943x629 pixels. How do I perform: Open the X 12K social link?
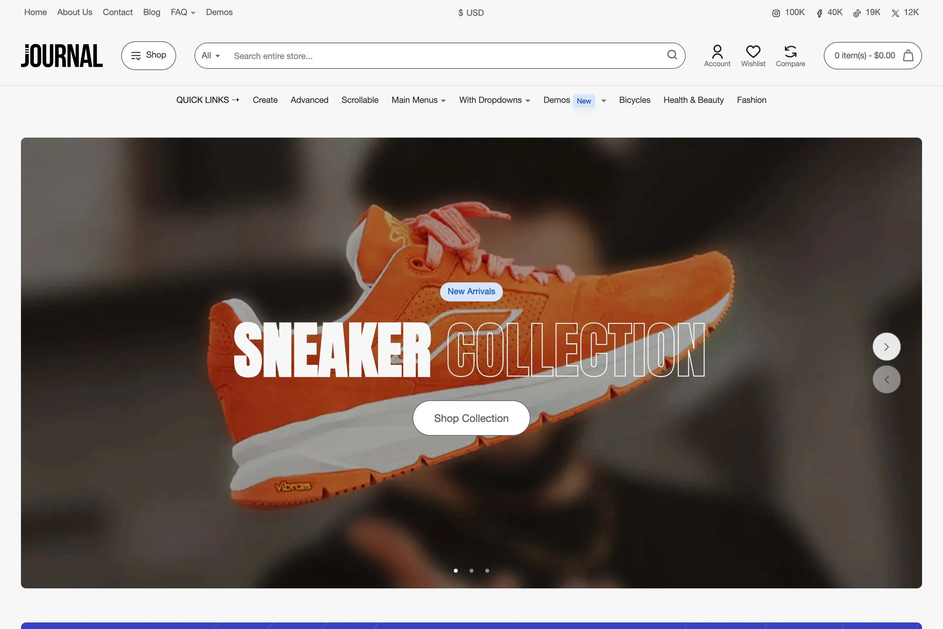coord(905,12)
